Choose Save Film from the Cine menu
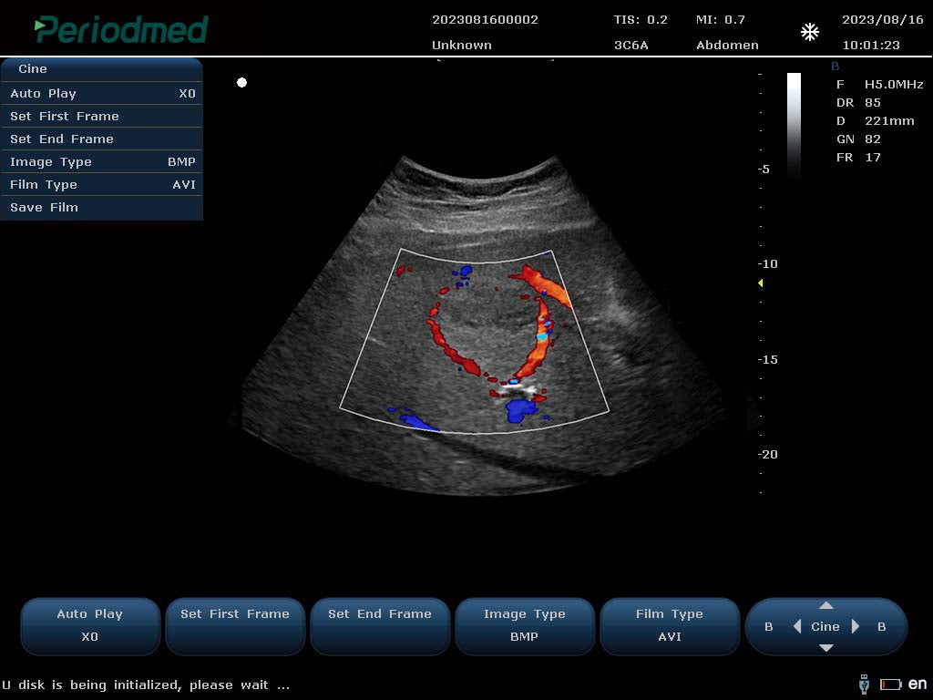This screenshot has height=700, width=933. tap(101, 208)
